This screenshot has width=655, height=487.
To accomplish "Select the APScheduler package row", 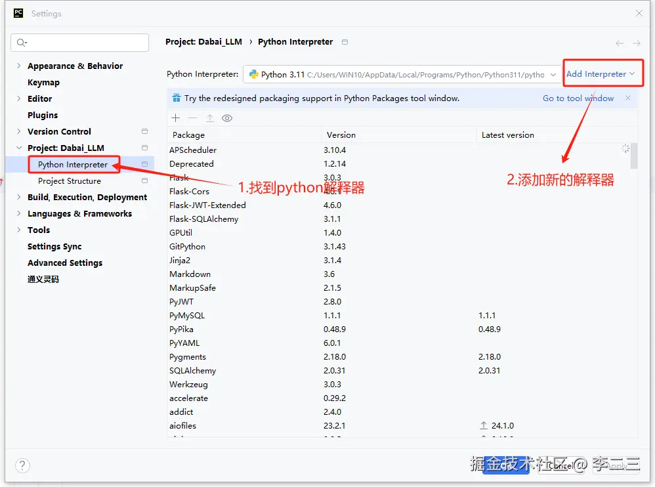I will (399, 150).
